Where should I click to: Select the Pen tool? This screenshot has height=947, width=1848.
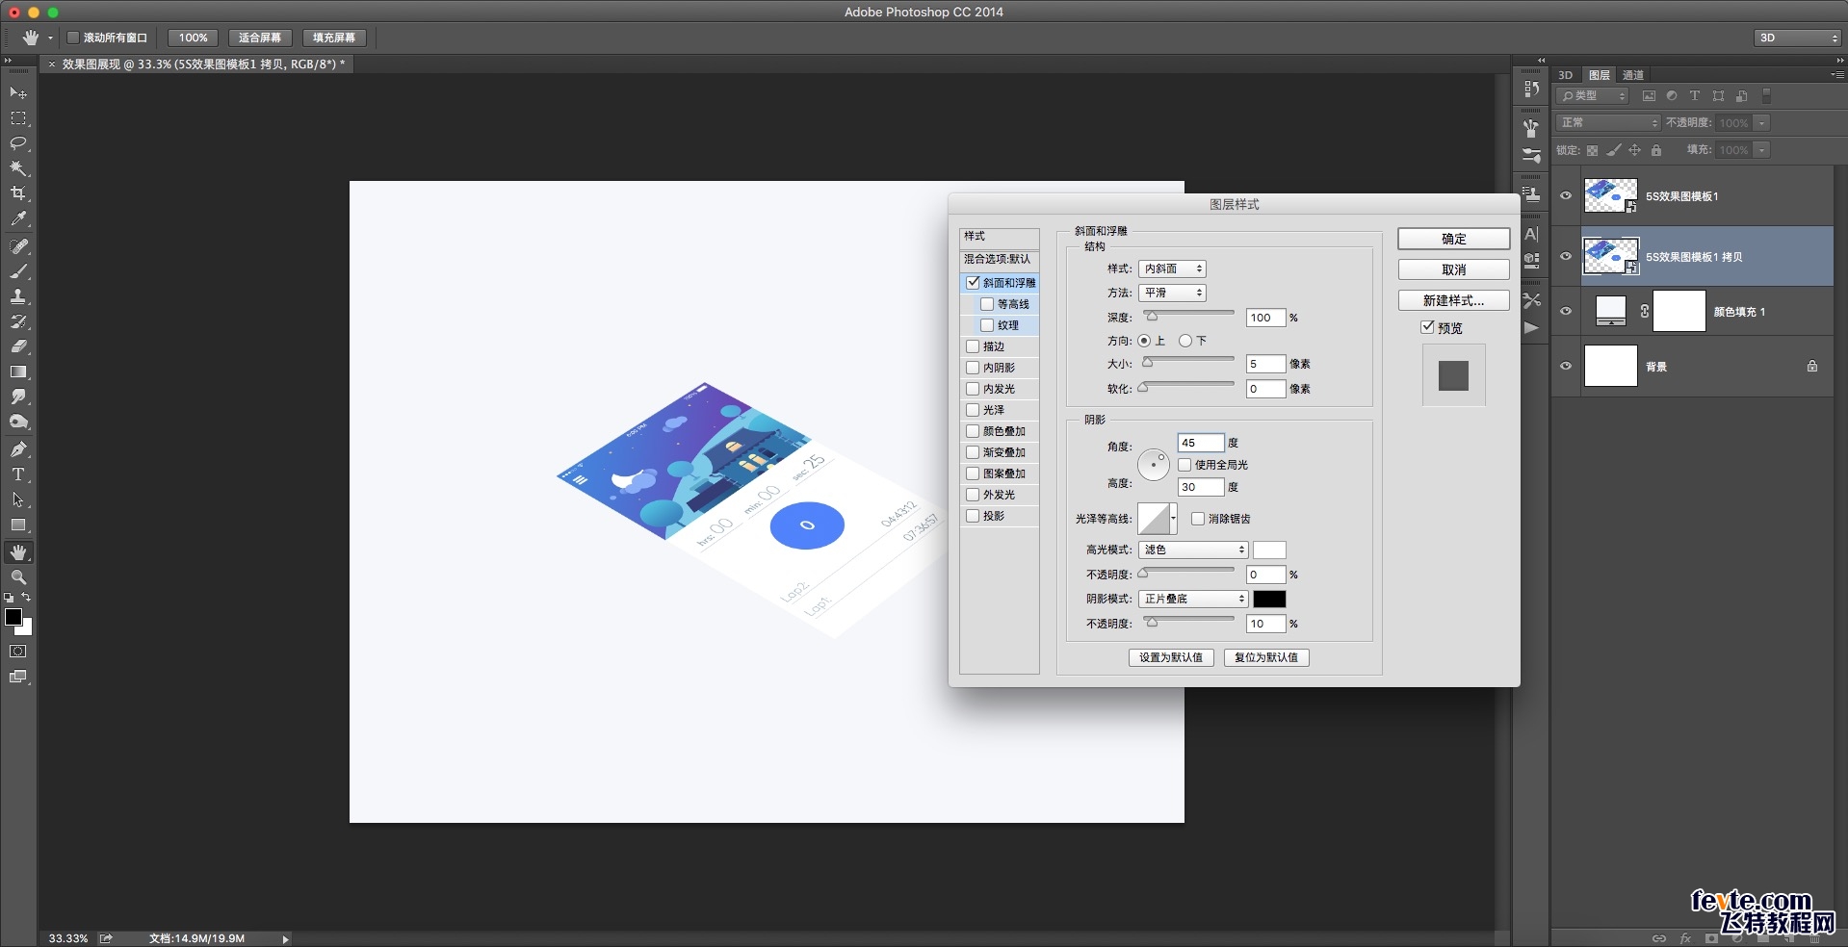(x=18, y=449)
